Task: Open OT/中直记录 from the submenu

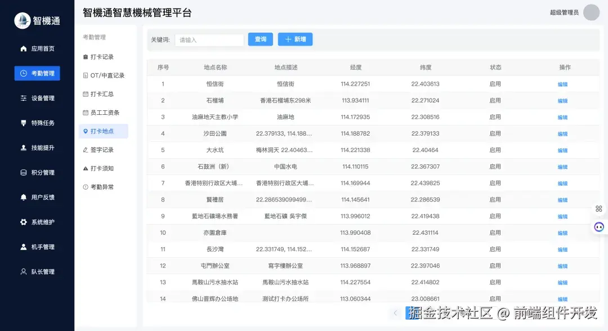Action: [103, 75]
